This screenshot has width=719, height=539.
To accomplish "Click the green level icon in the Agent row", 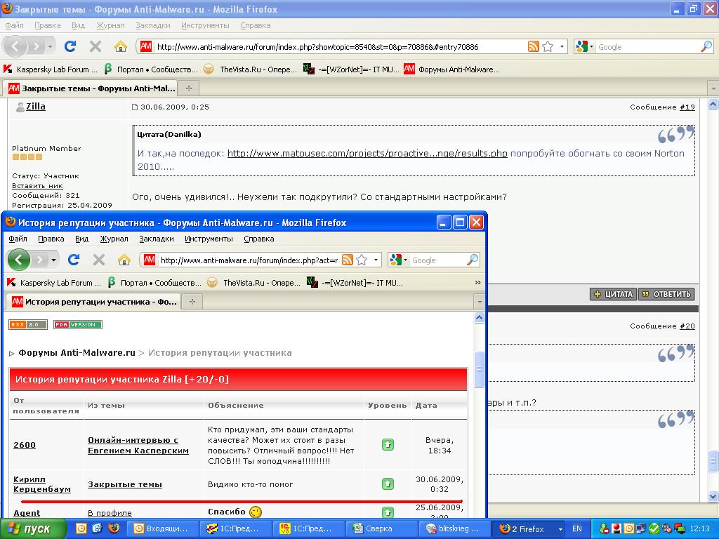I will coord(388,512).
